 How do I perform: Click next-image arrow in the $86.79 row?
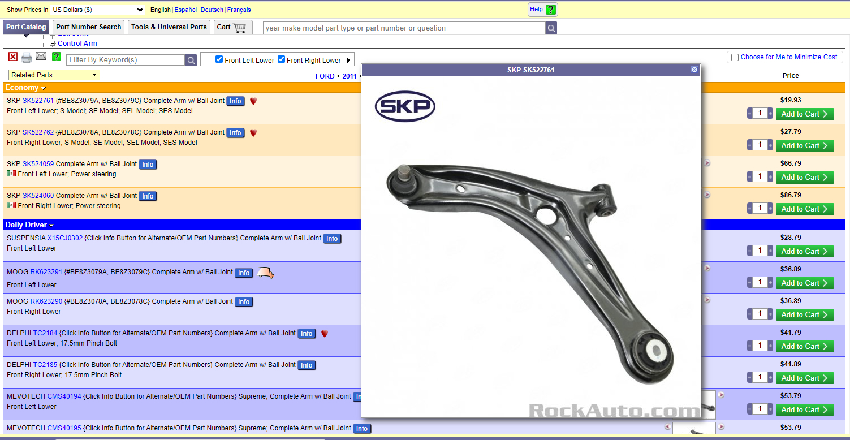707,195
